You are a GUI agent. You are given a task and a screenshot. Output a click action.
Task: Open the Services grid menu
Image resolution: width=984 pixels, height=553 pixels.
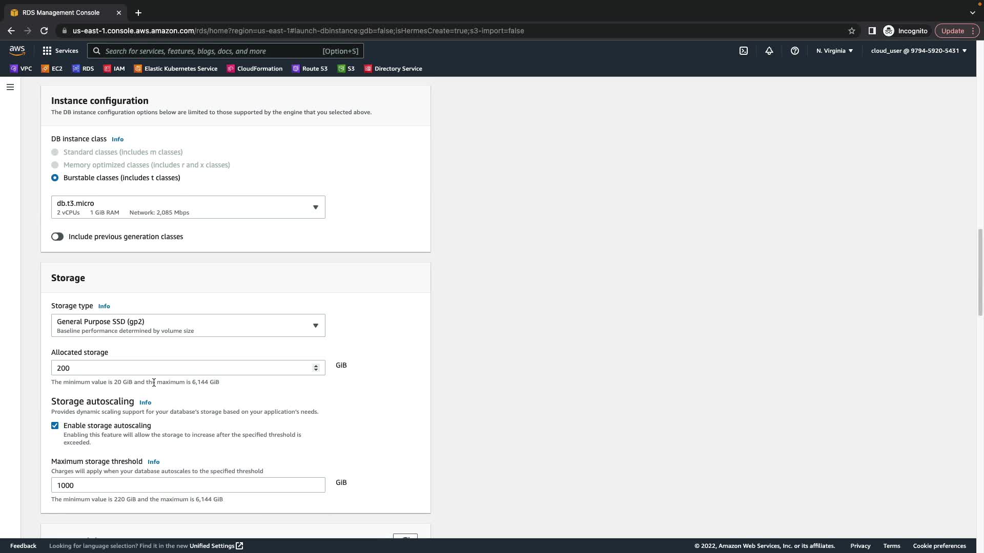pyautogui.click(x=60, y=51)
